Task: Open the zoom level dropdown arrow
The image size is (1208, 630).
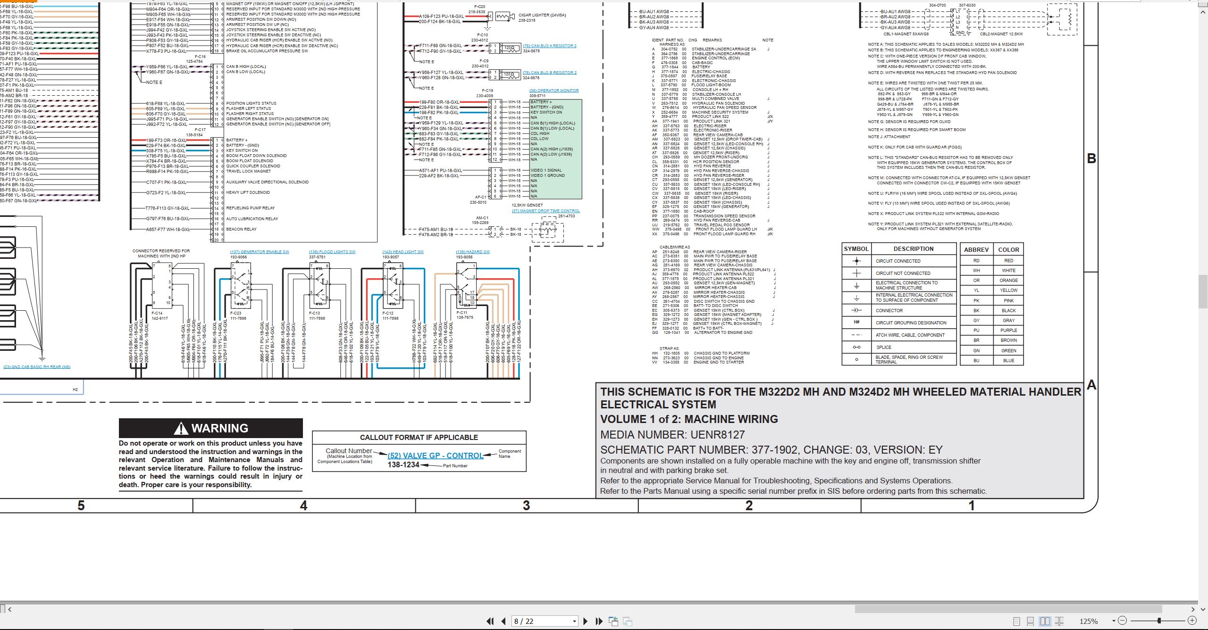Action: 1114,621
